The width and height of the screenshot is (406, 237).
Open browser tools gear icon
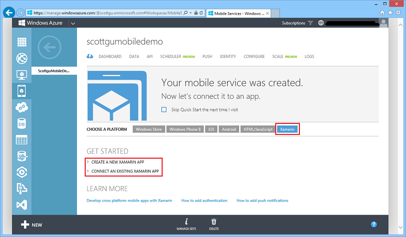(x=398, y=13)
